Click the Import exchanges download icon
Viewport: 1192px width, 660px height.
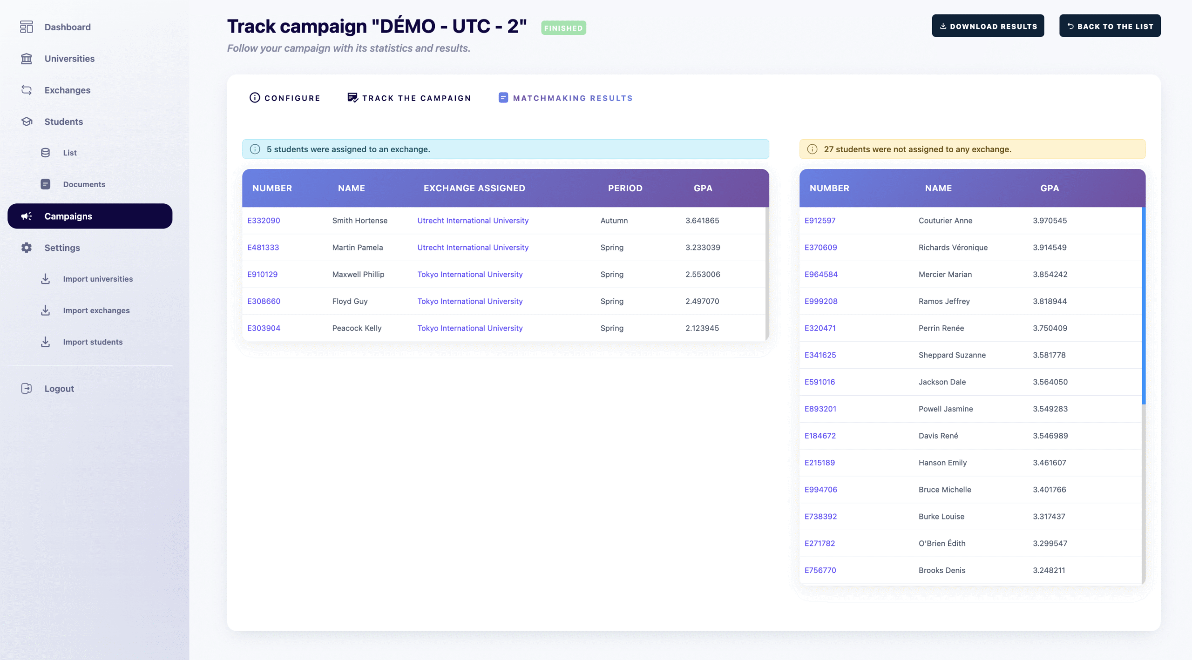(x=45, y=310)
